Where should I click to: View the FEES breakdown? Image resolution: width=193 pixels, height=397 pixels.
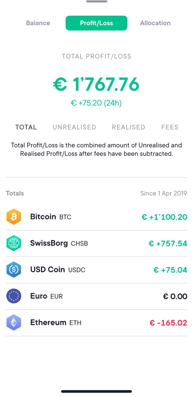170,127
